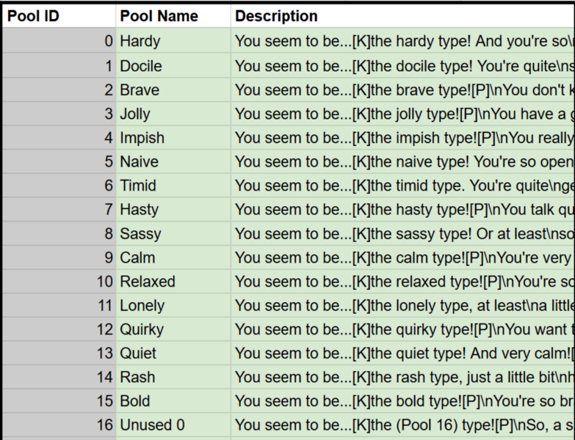Click the Naive type description cell

[402, 161]
